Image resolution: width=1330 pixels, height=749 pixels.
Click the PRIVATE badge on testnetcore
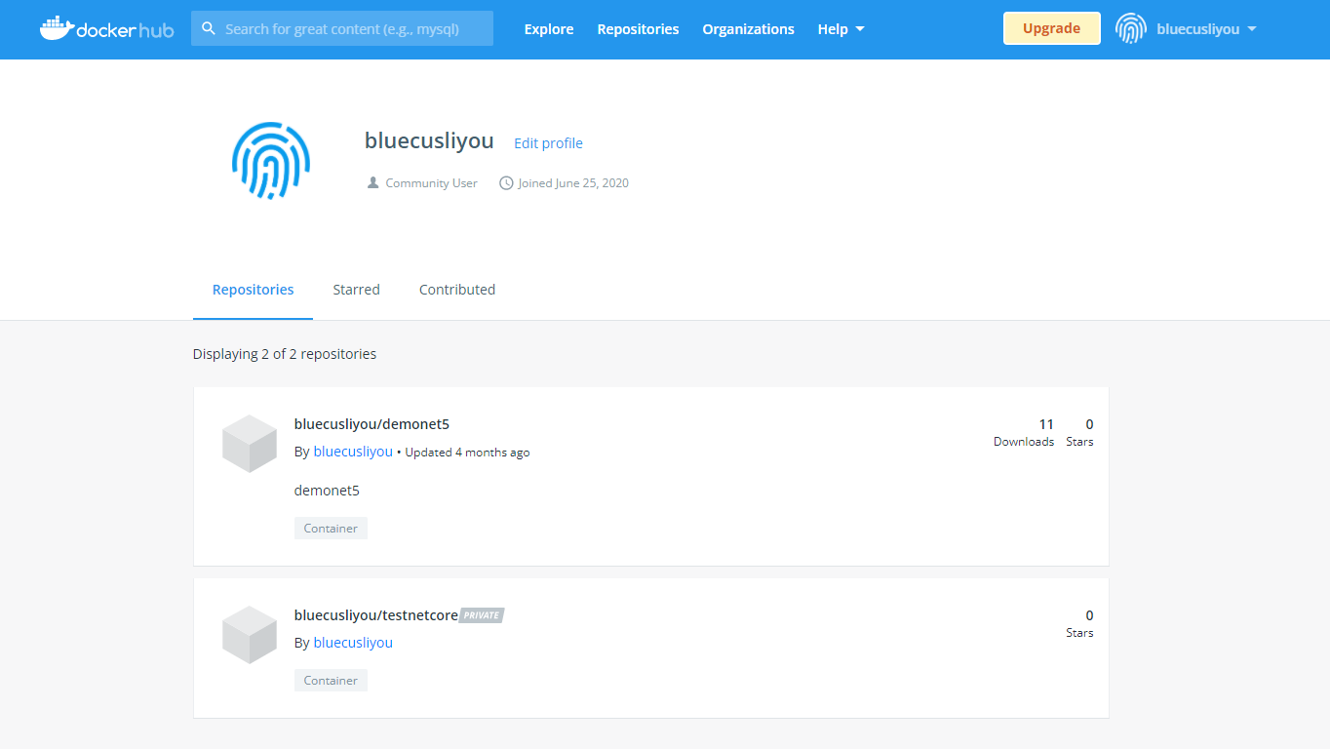pyautogui.click(x=482, y=615)
